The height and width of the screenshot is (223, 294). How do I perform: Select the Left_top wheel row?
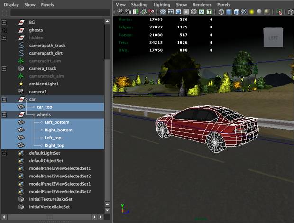53,138
